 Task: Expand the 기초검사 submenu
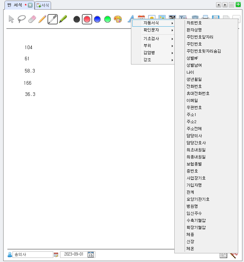(153, 38)
